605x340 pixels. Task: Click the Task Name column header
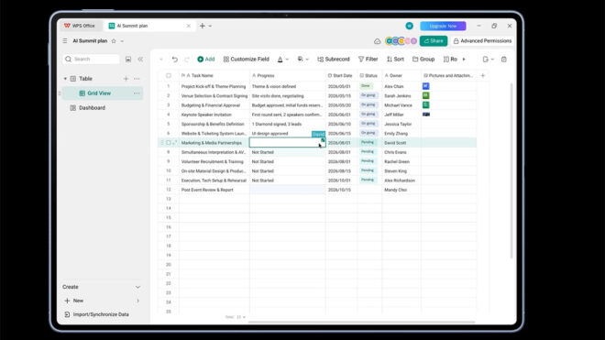[x=214, y=76]
